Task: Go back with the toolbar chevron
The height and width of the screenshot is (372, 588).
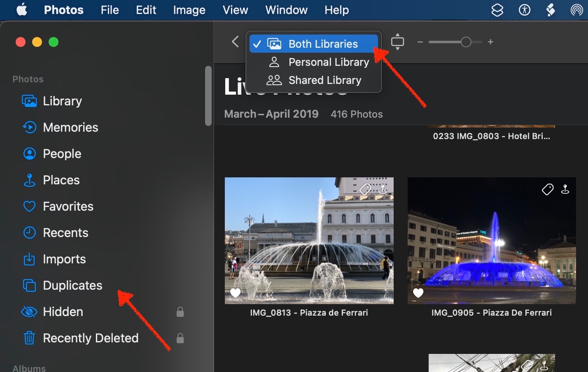Action: pyautogui.click(x=235, y=42)
